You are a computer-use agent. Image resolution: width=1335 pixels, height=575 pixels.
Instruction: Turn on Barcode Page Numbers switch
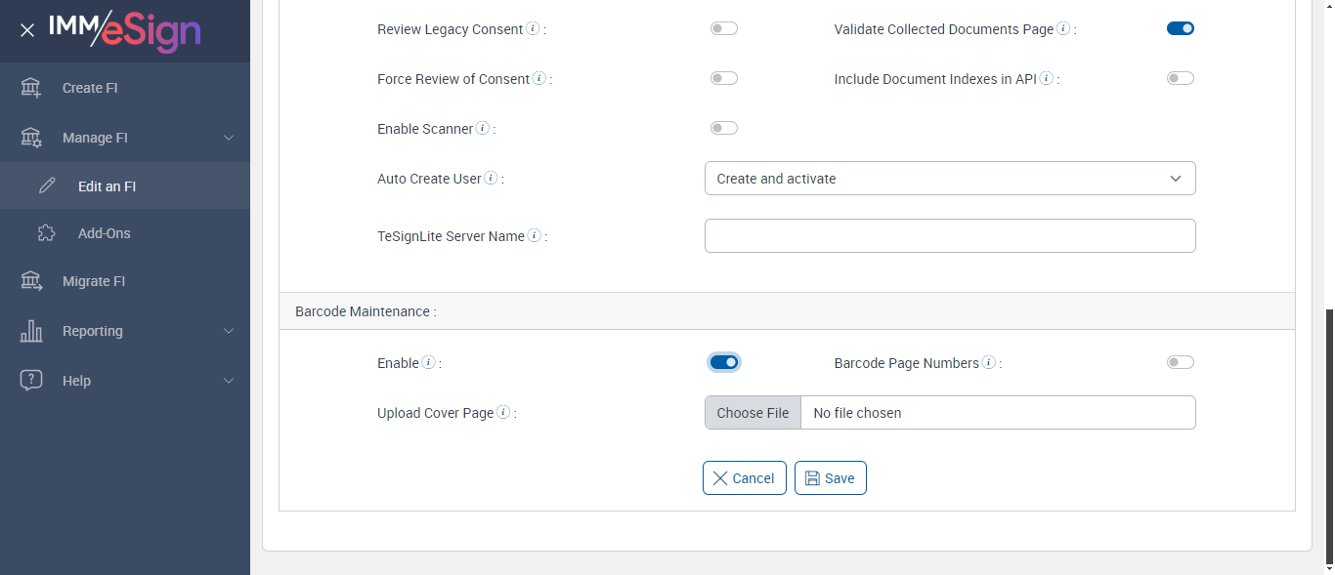click(x=1180, y=363)
